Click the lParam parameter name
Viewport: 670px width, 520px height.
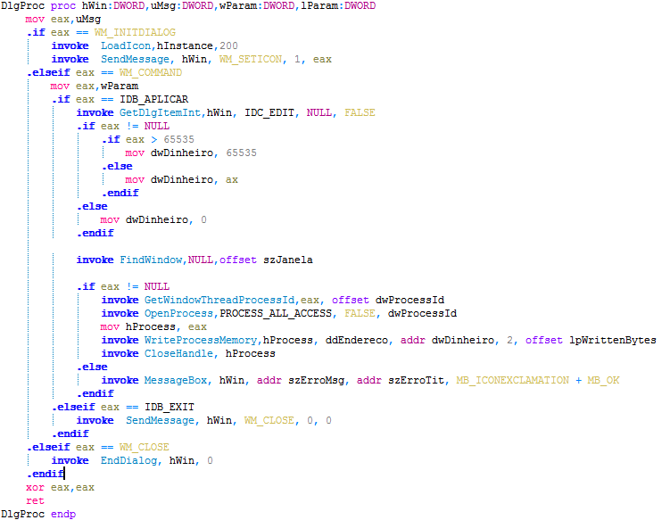319,5
